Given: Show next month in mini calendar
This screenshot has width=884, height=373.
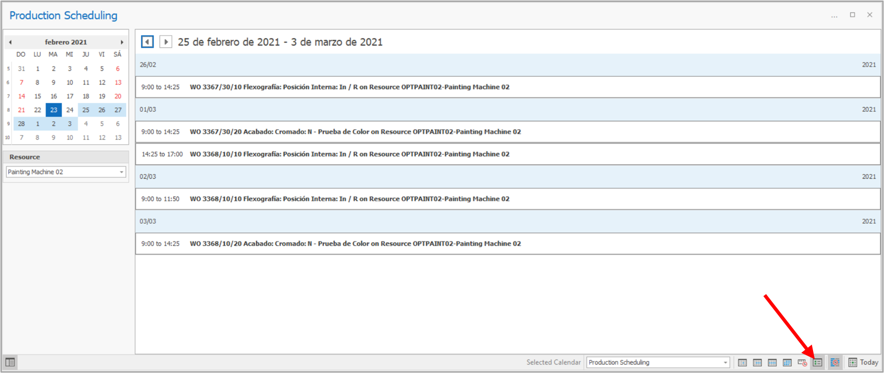Looking at the screenshot, I should (x=122, y=42).
